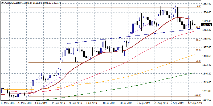
Task: Click the 9 Aug 2019 date label
Action: pos(143,103)
